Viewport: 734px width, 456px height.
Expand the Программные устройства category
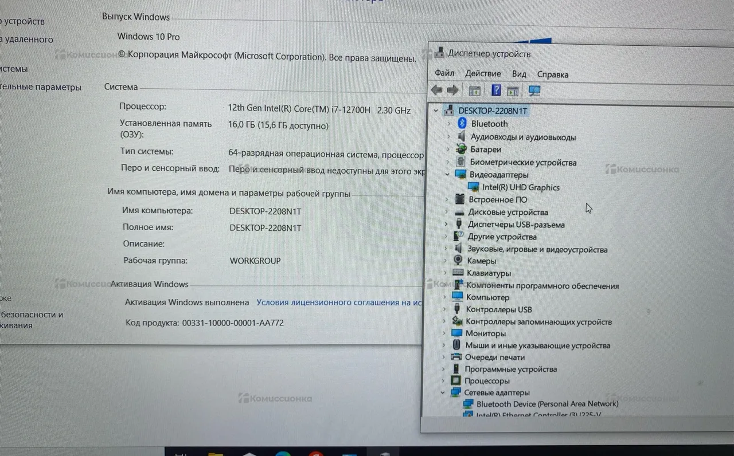444,369
